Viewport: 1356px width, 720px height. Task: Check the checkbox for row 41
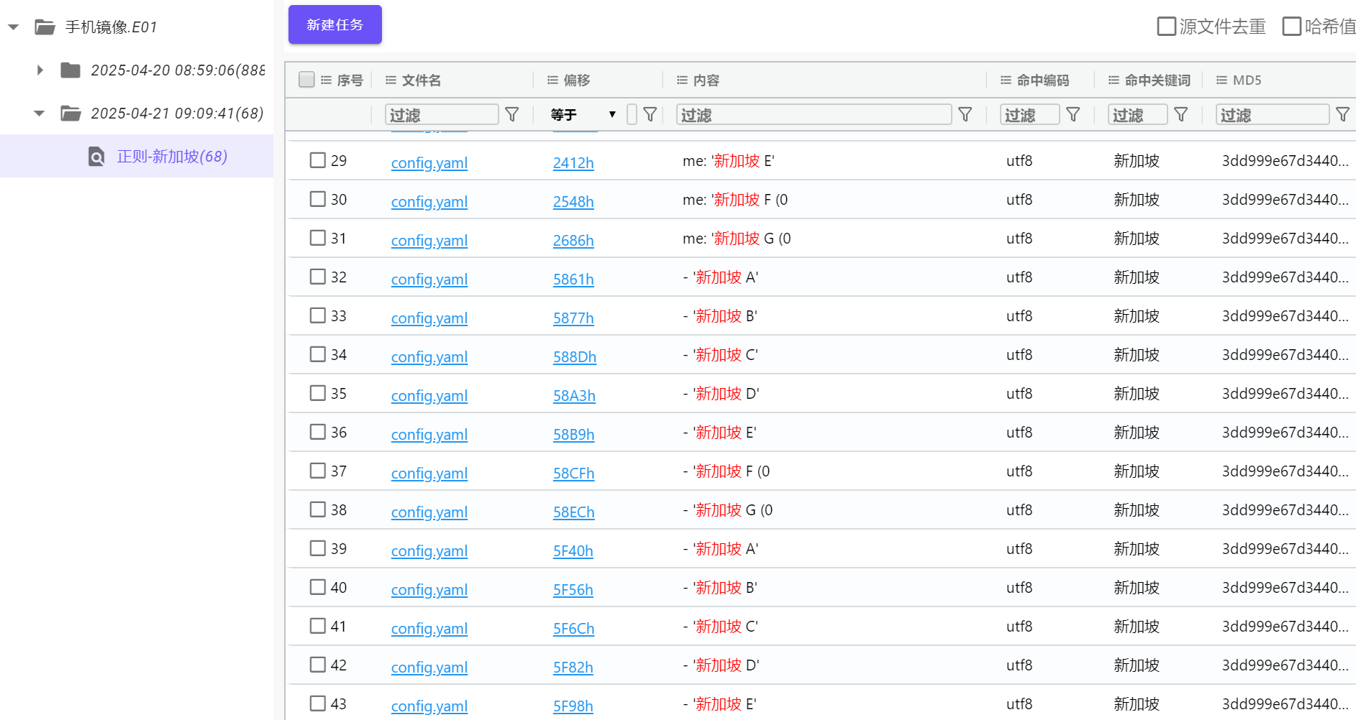click(x=318, y=626)
